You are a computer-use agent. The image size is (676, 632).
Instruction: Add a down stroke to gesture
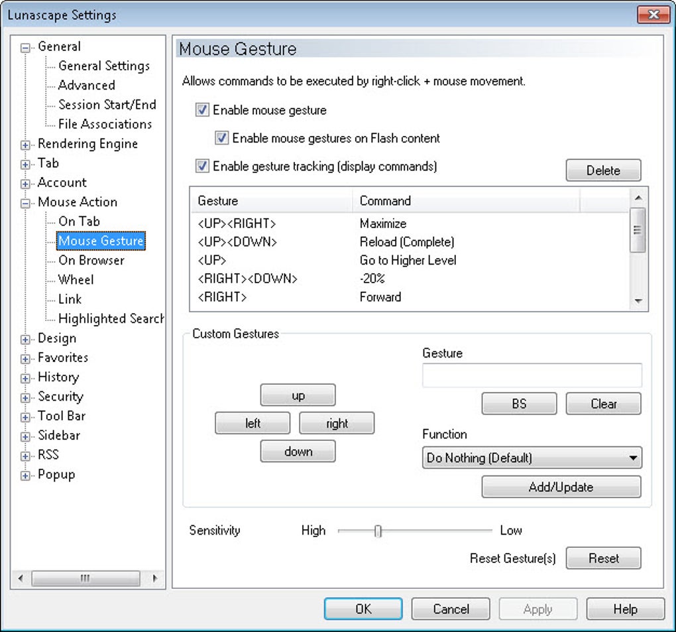pos(298,451)
